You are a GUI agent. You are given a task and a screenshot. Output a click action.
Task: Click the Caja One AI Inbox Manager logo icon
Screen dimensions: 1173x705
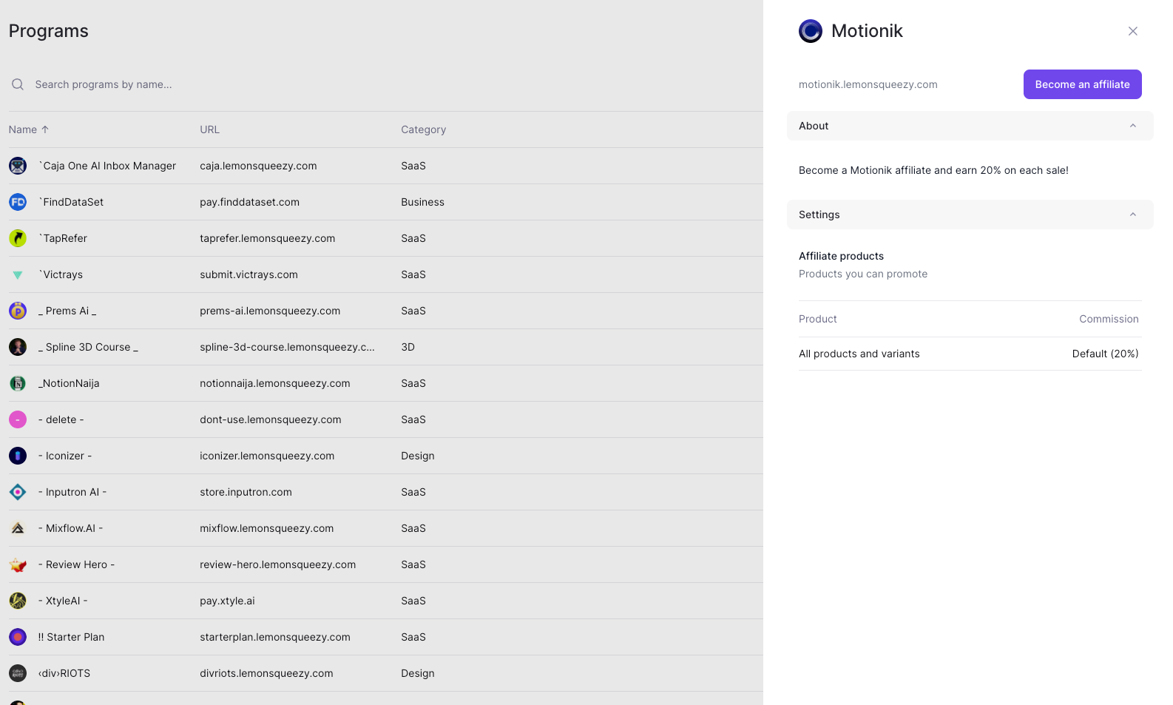coord(18,166)
